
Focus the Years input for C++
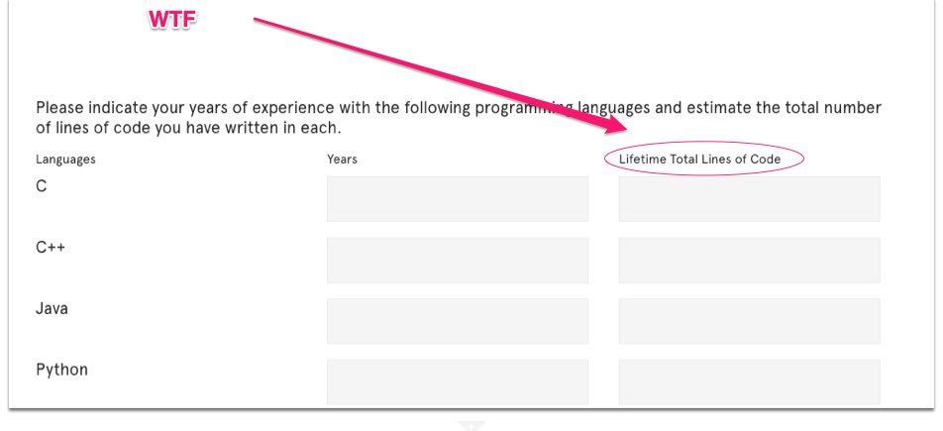click(458, 260)
